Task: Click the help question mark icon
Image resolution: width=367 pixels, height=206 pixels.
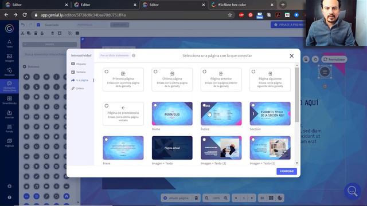Action: click(x=9, y=197)
